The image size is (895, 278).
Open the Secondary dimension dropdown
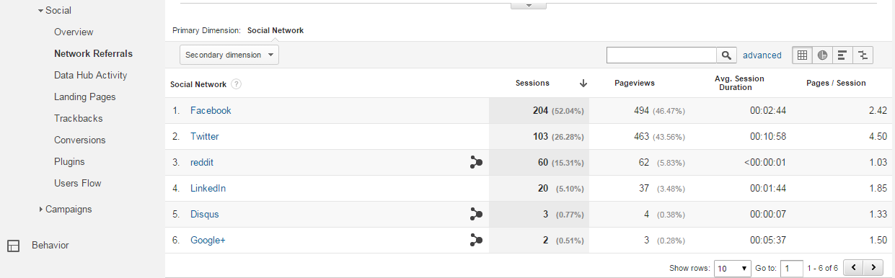click(x=229, y=55)
